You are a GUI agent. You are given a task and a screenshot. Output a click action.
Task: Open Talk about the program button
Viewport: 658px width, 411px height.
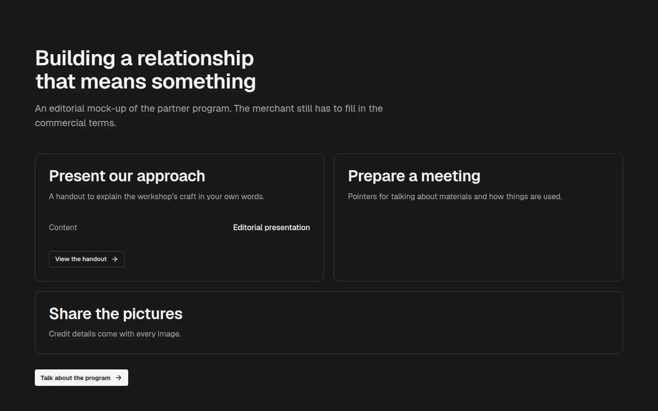click(81, 378)
